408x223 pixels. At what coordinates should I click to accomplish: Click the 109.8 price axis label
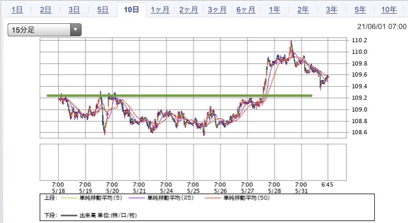pos(360,63)
